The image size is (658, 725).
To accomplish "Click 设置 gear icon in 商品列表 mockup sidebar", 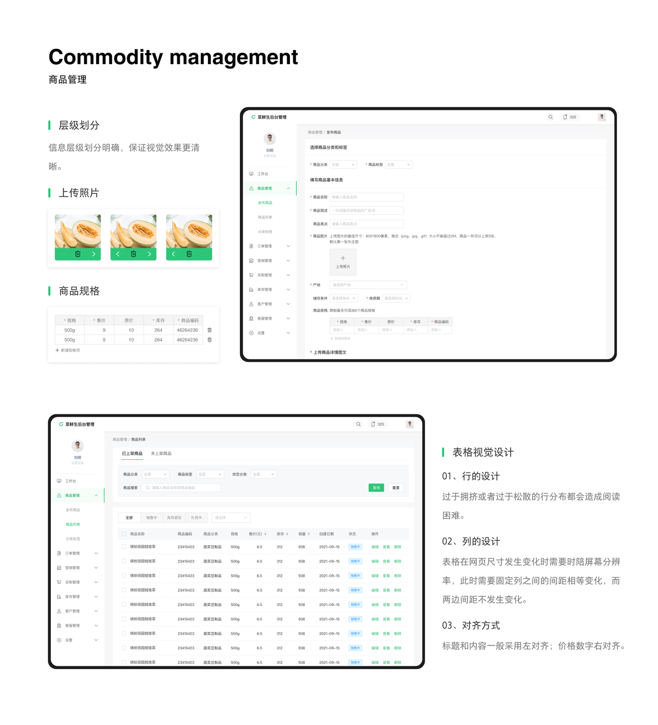I will 59,640.
